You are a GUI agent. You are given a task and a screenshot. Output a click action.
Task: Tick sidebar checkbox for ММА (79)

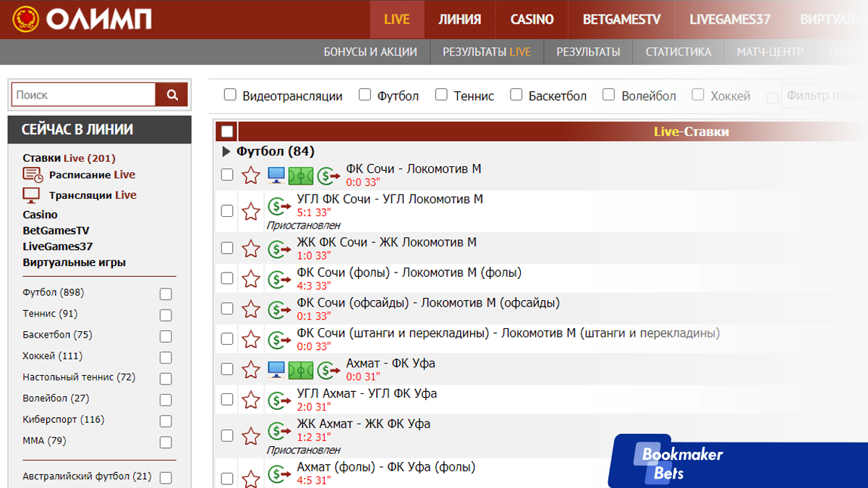coord(166,442)
